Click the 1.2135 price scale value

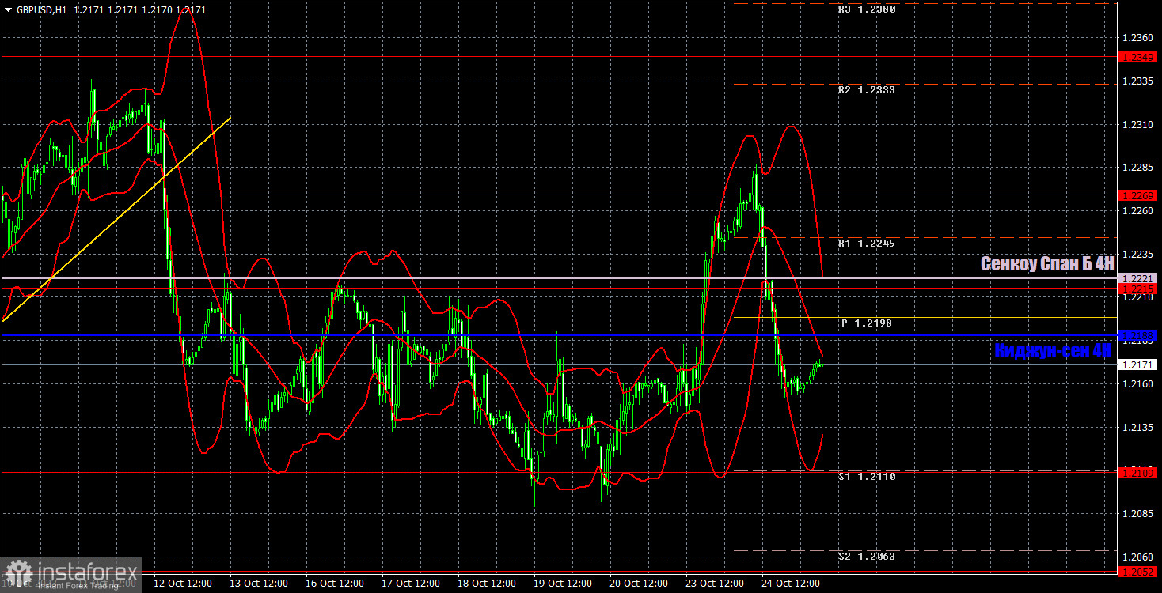(x=1137, y=428)
